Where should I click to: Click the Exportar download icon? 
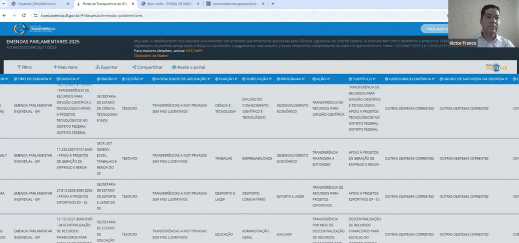point(98,67)
